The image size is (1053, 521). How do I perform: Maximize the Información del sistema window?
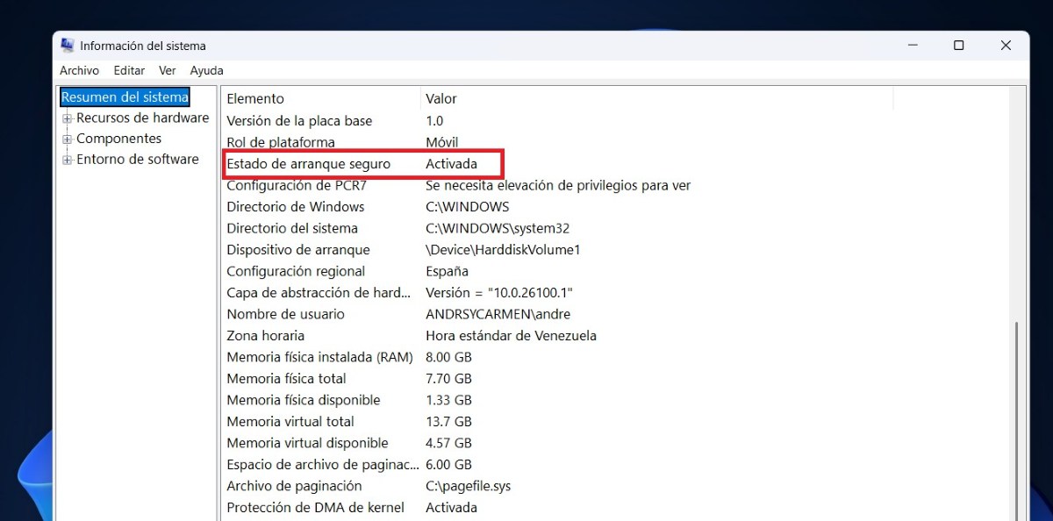click(958, 46)
